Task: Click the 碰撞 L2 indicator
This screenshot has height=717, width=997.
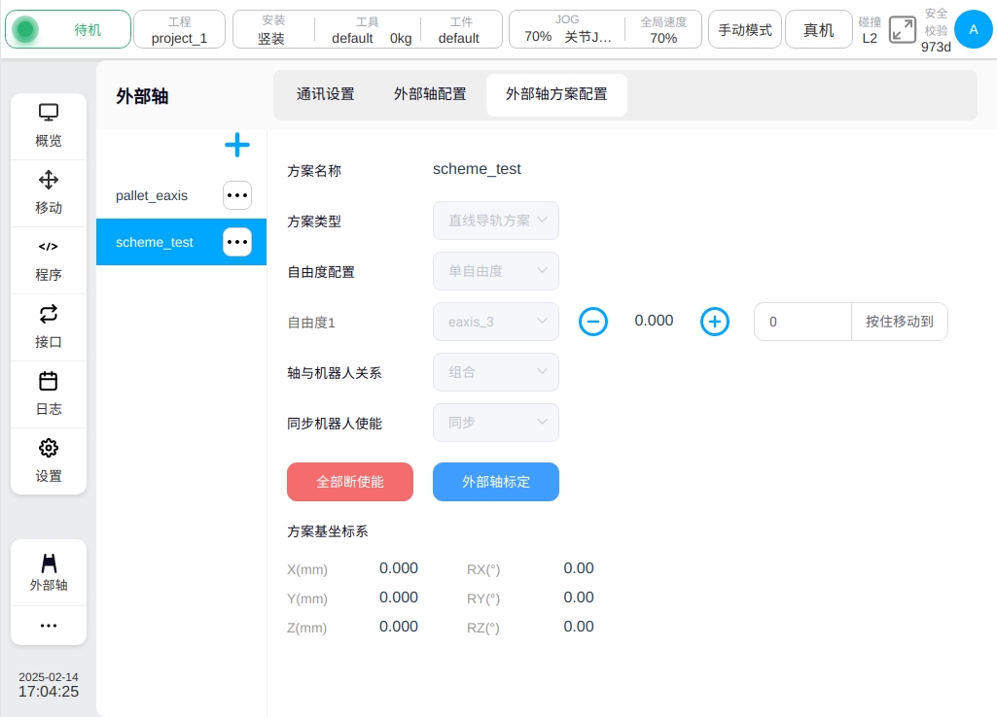Action: [870, 30]
